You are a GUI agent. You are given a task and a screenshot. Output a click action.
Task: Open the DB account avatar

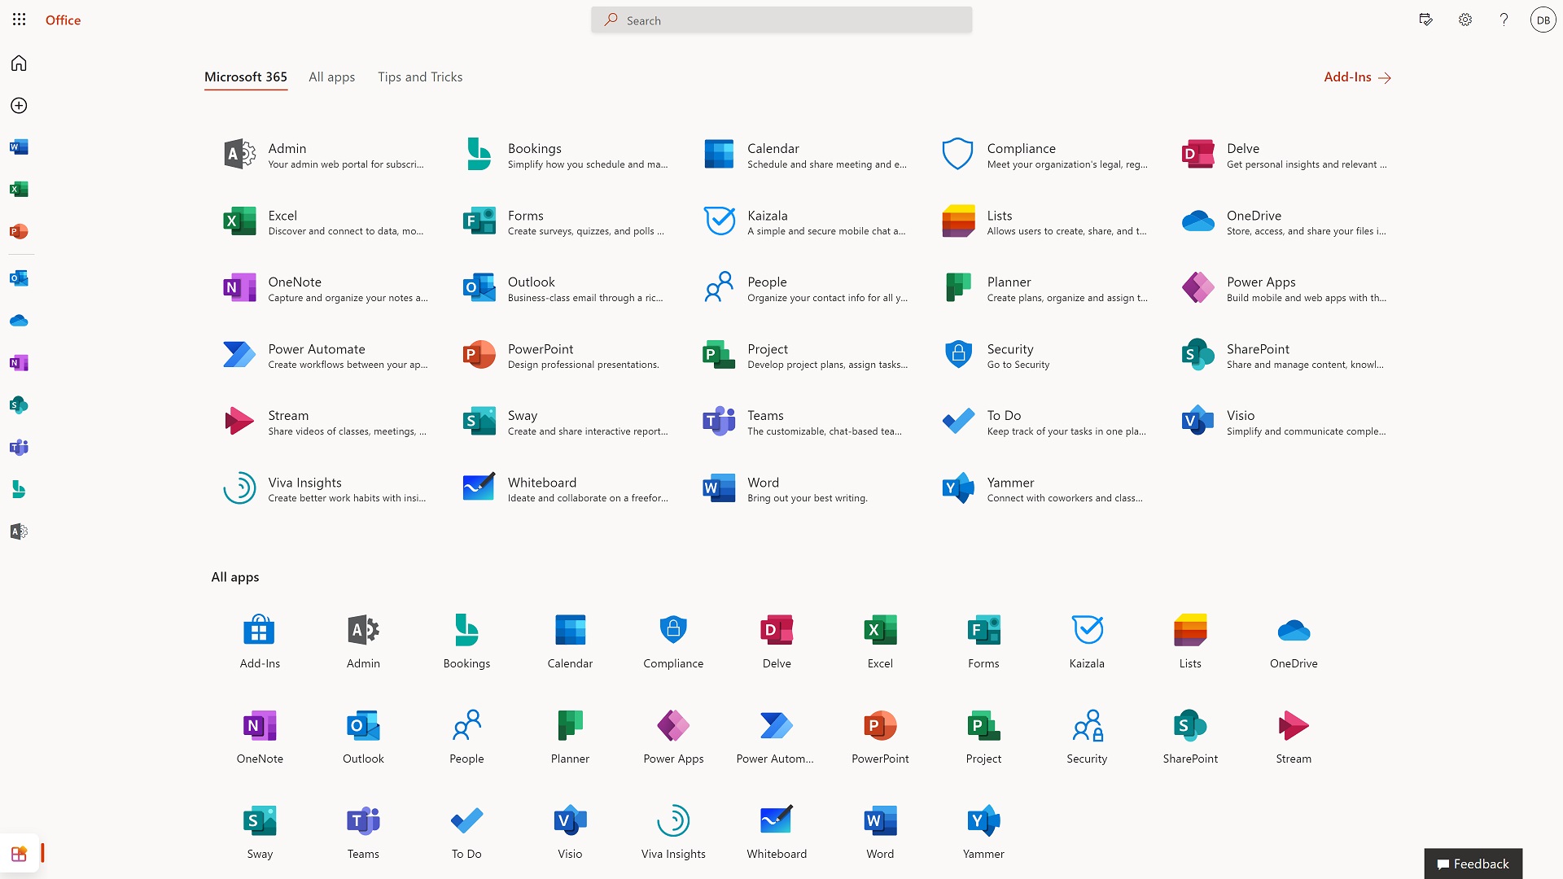[1543, 20]
